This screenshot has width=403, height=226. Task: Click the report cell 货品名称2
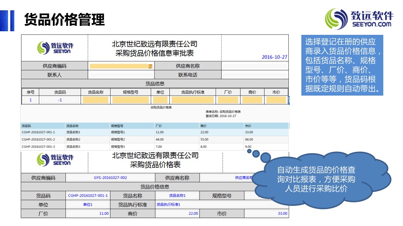click(x=73, y=139)
